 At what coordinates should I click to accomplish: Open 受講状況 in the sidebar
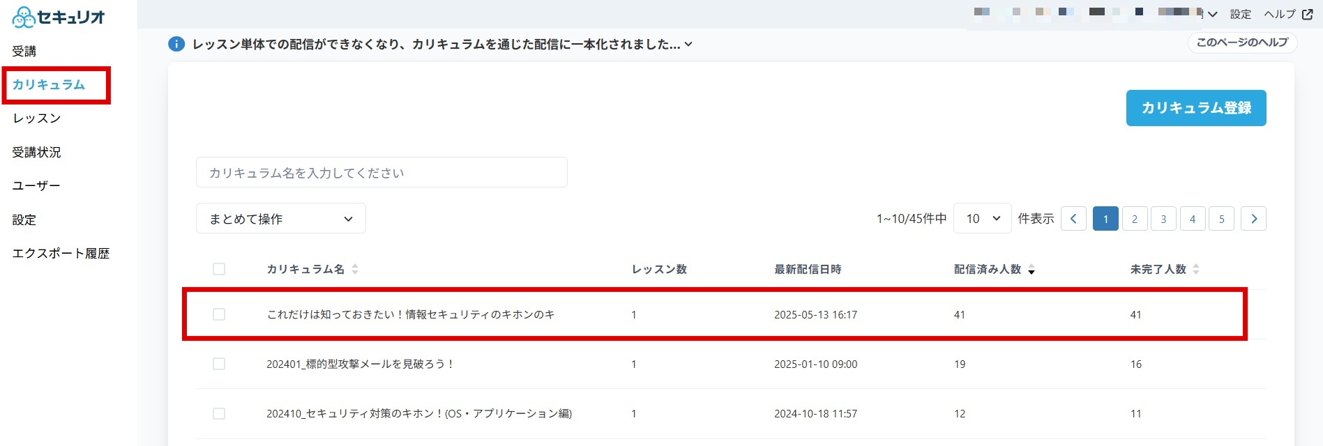click(x=37, y=152)
